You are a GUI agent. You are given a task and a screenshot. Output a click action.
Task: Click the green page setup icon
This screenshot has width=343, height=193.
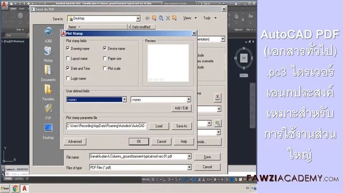click(218, 123)
